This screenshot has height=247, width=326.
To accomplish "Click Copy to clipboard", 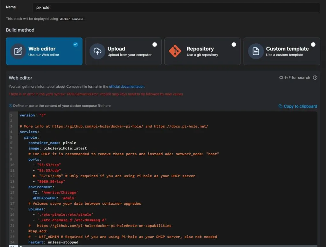I will click(x=300, y=106).
